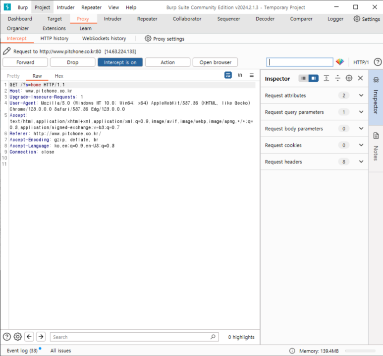The height and width of the screenshot is (356, 383).
Task: Open Settings via the gear icon
Action: tap(357, 19)
